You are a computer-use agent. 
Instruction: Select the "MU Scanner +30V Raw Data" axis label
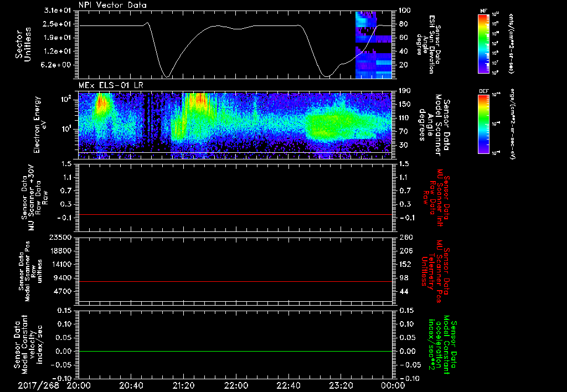tap(34, 198)
